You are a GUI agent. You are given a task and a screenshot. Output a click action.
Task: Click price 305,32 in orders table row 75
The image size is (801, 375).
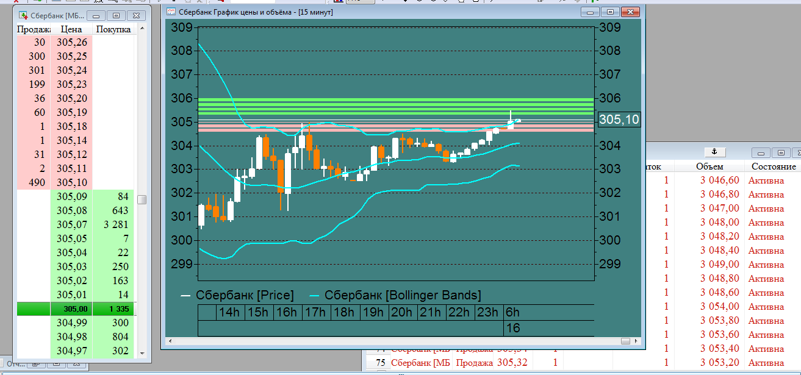[514, 363]
